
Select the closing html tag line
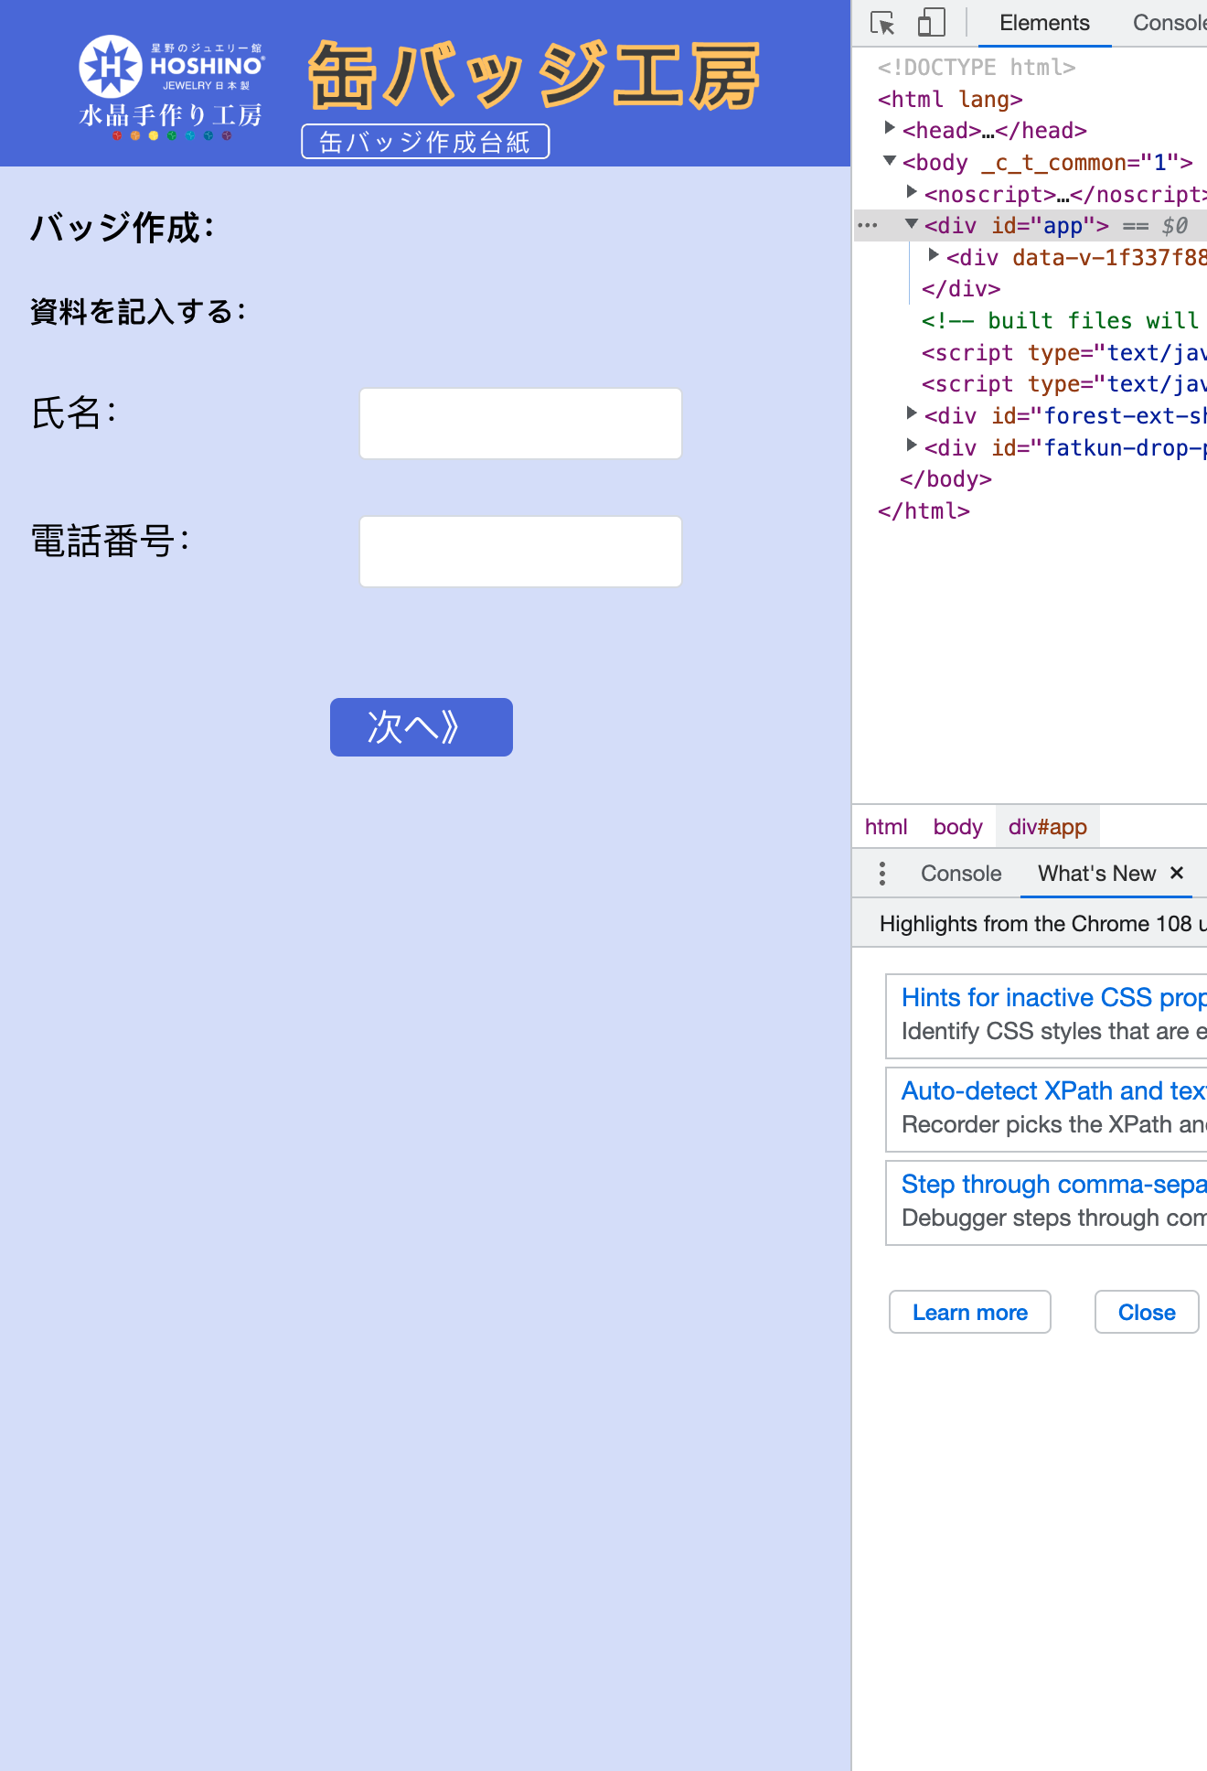coord(924,510)
